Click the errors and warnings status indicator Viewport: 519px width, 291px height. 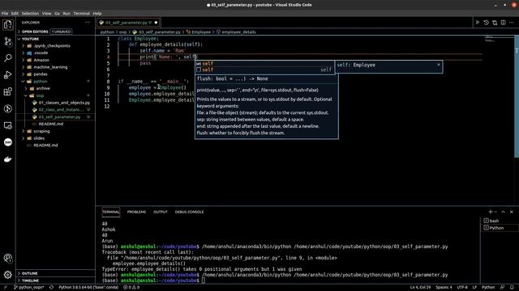pos(131,288)
